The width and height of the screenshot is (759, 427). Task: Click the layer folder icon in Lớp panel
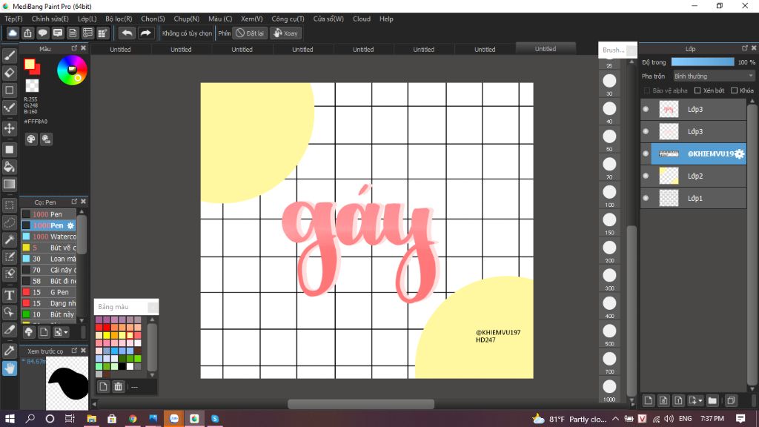[712, 400]
